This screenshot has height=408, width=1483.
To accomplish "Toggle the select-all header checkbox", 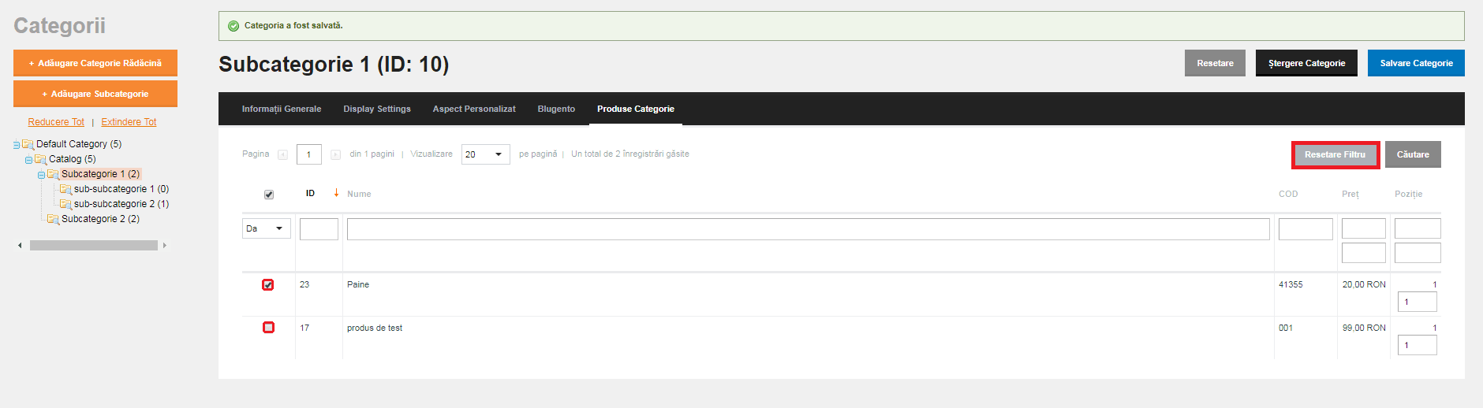I will [269, 195].
